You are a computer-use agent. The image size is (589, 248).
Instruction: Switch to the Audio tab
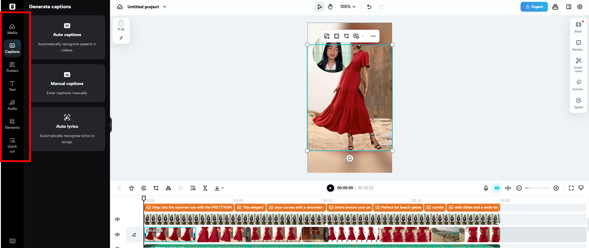click(12, 105)
